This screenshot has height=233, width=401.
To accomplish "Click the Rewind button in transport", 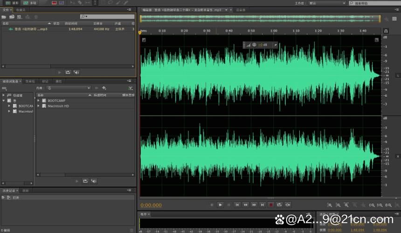I will click(246, 205).
